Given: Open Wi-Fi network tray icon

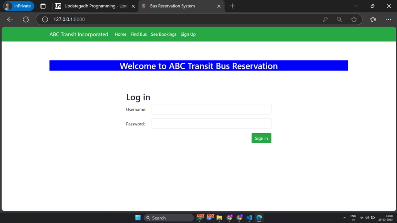Looking at the screenshot, I should [362, 218].
